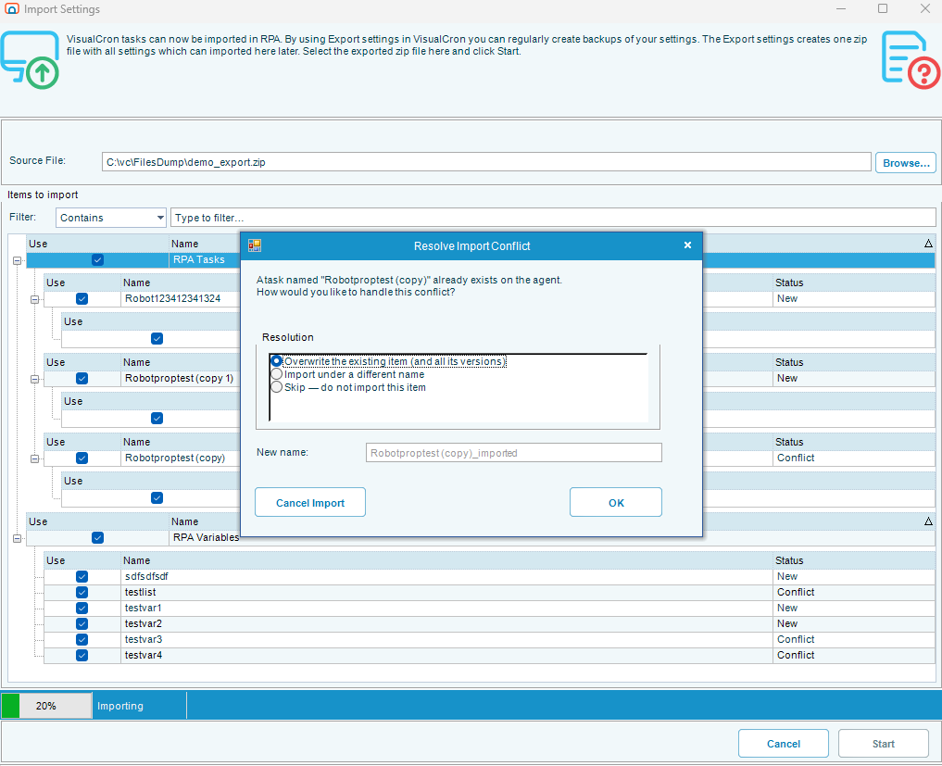Close the Resolve Import Conflict dialog

click(687, 245)
